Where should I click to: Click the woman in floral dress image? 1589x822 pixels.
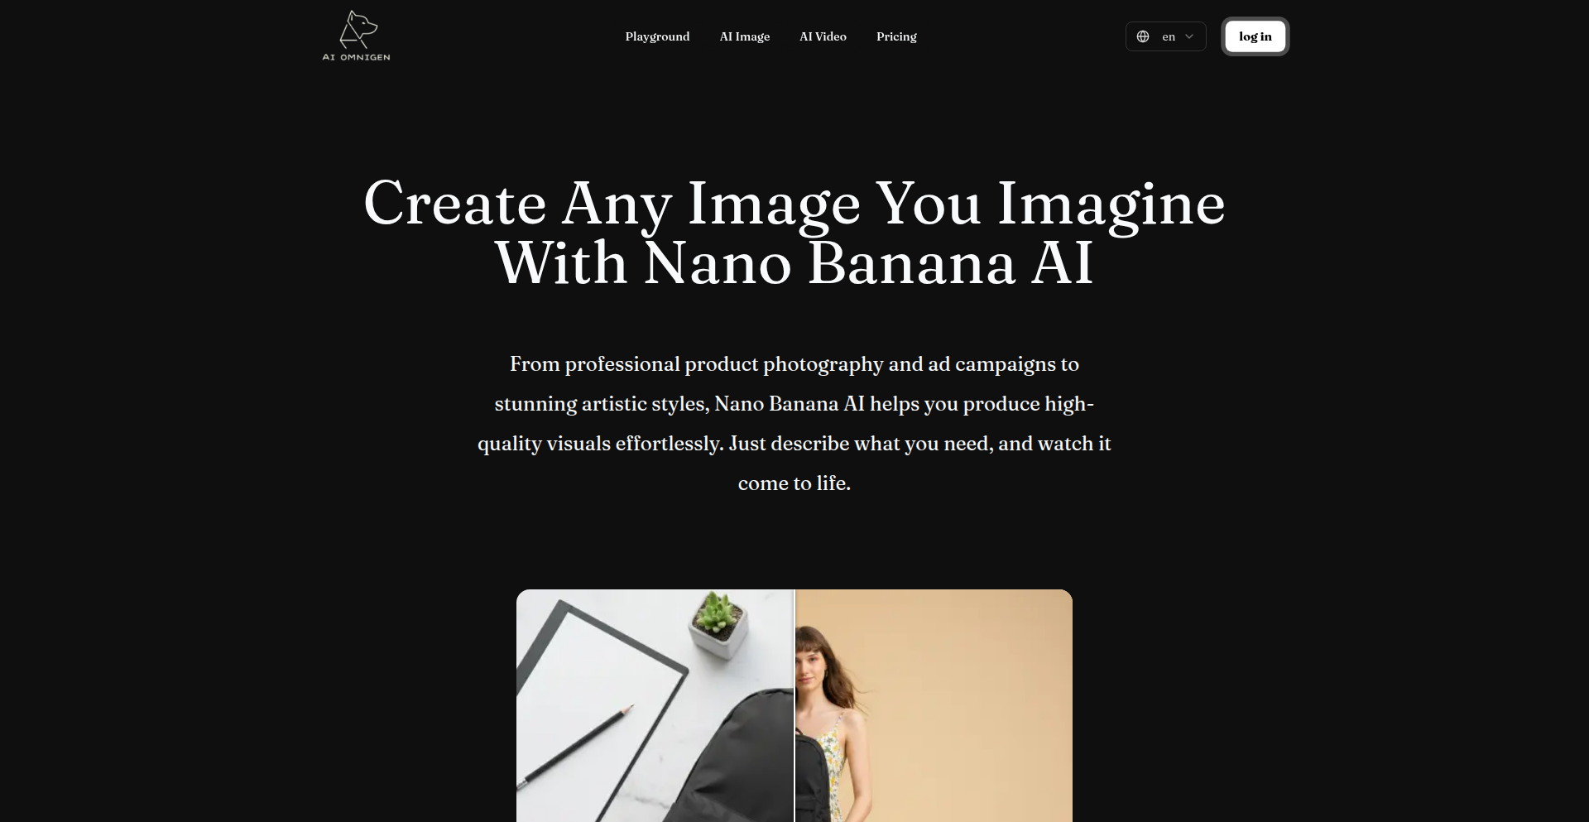coord(934,705)
